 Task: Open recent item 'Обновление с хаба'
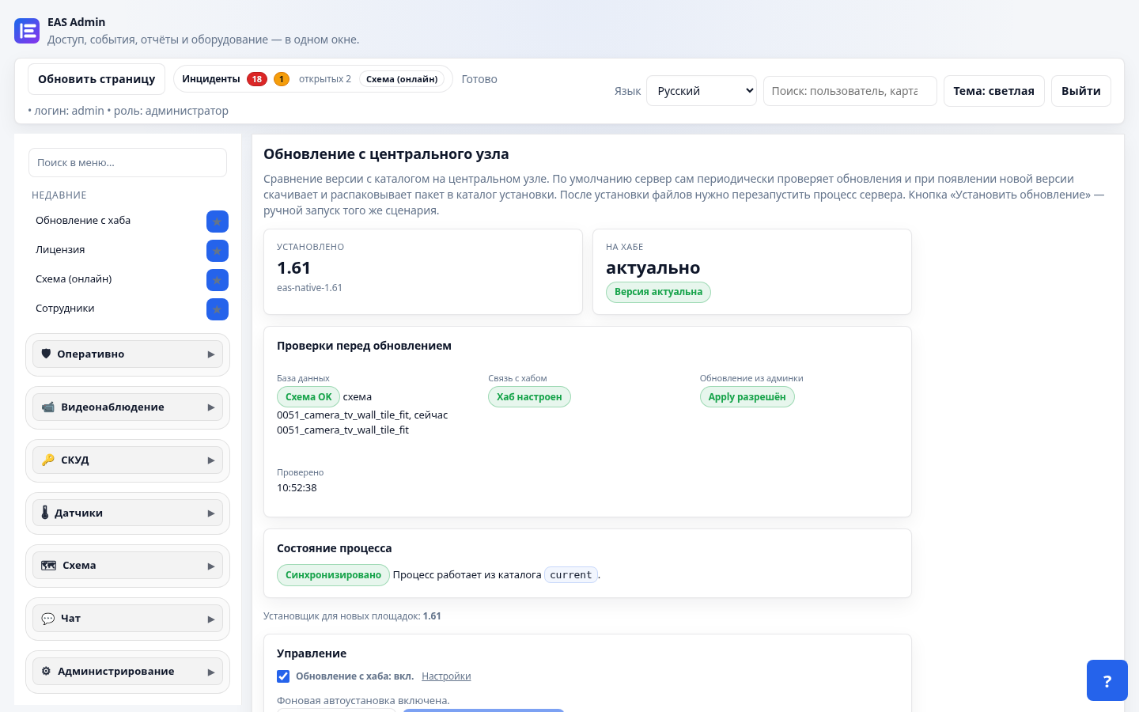(x=83, y=221)
